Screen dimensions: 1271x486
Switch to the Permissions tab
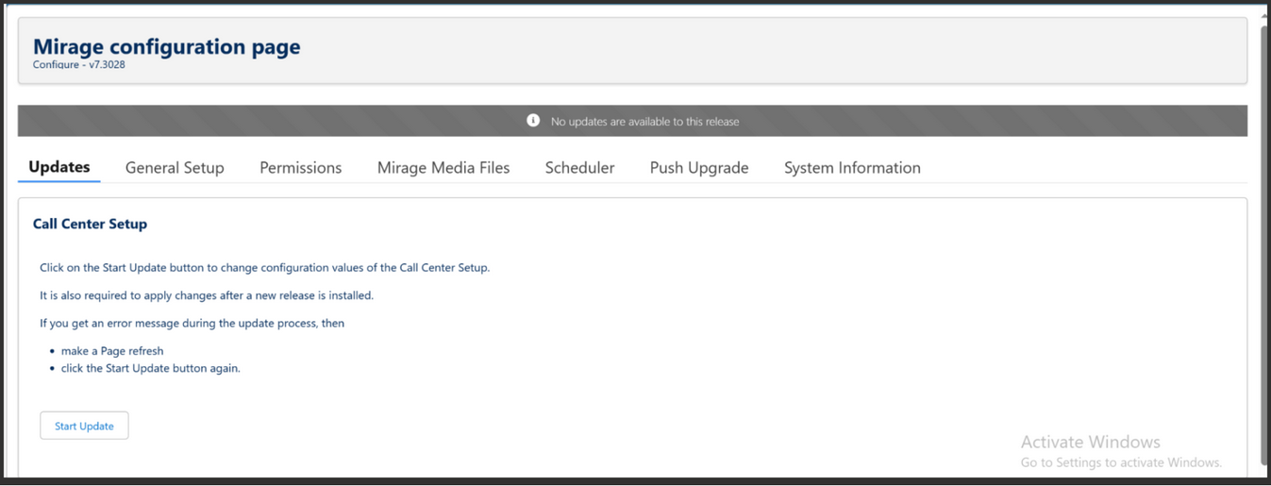coord(301,168)
